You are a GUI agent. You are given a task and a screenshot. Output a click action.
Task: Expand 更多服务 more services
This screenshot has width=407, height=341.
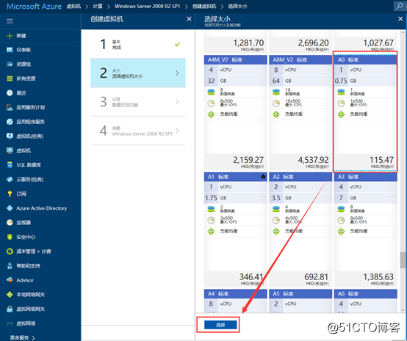(x=22, y=337)
